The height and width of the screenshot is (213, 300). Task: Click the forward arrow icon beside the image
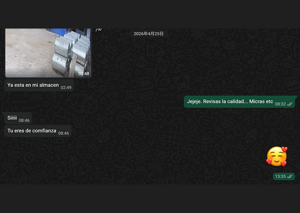[99, 30]
